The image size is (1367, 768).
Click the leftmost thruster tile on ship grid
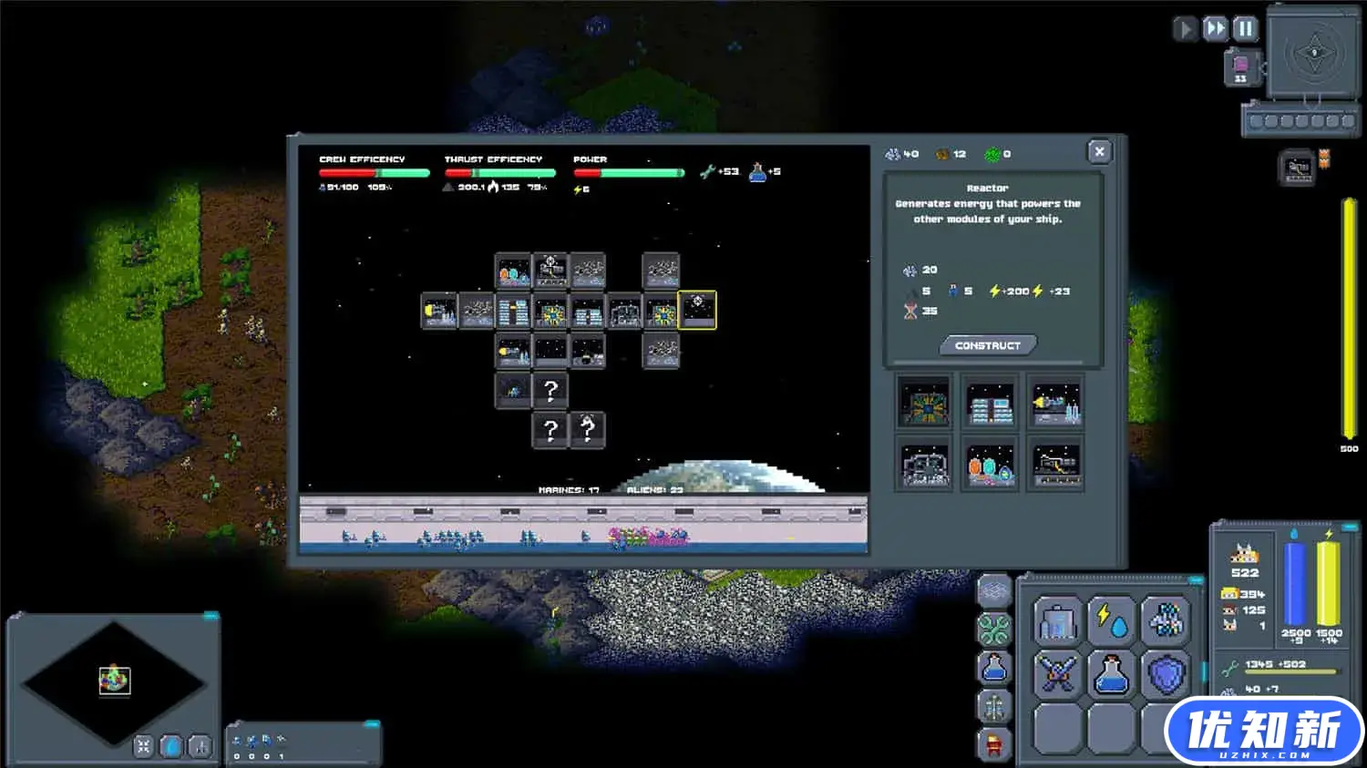tap(439, 311)
